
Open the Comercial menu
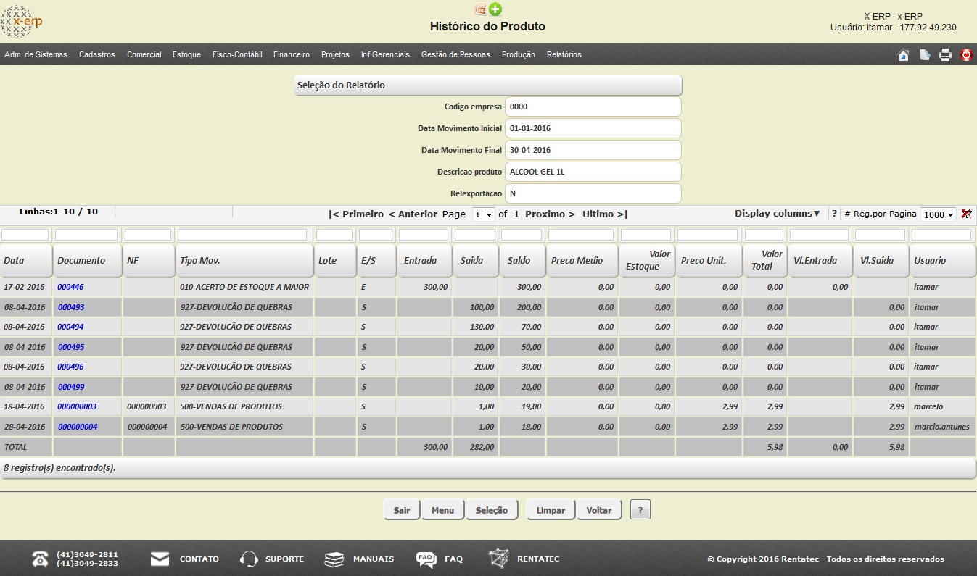[x=144, y=54]
